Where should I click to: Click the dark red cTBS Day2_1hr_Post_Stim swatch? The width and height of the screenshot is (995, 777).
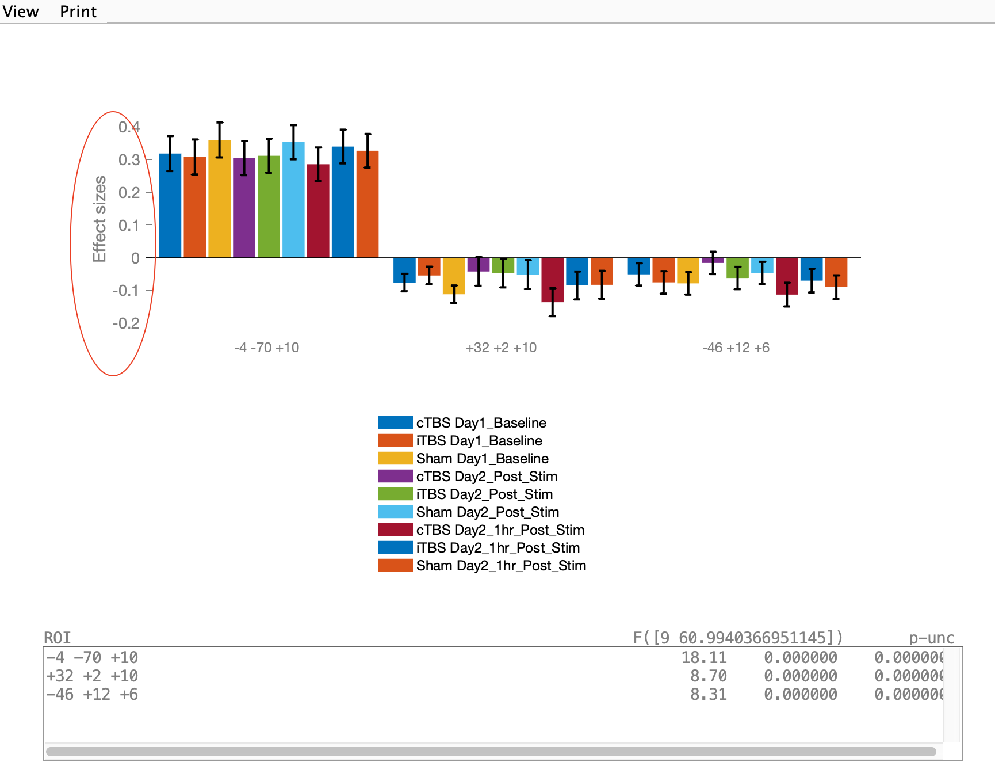[x=395, y=530]
